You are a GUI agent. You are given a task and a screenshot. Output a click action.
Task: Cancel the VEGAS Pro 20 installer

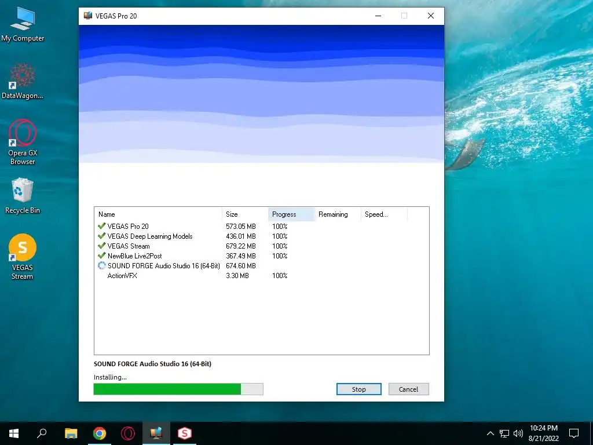408,389
